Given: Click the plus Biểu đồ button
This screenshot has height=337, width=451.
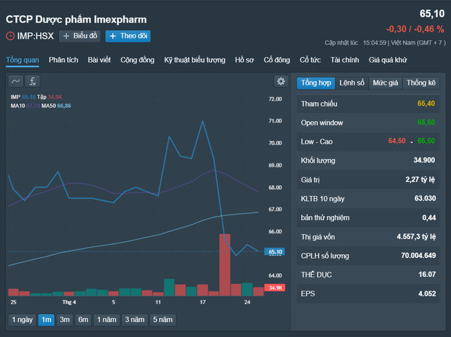Looking at the screenshot, I should [79, 36].
